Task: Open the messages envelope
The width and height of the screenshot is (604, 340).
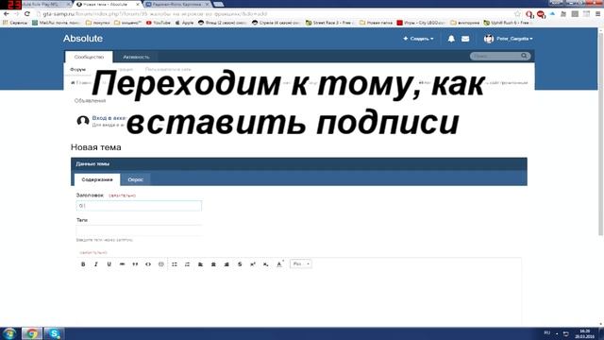Action: pyautogui.click(x=465, y=39)
